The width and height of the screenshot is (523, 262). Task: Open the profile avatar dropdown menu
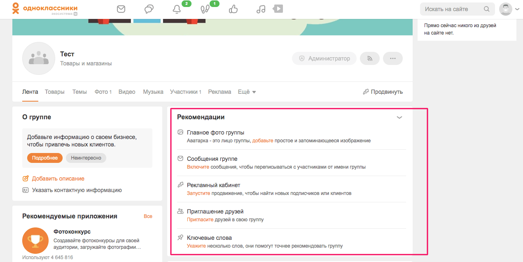pyautogui.click(x=509, y=9)
